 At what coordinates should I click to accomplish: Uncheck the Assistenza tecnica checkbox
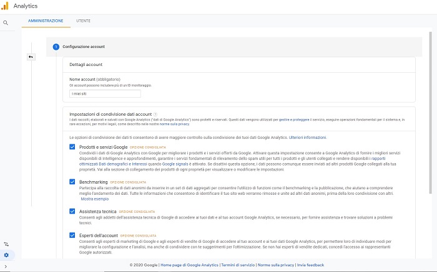tap(72, 211)
